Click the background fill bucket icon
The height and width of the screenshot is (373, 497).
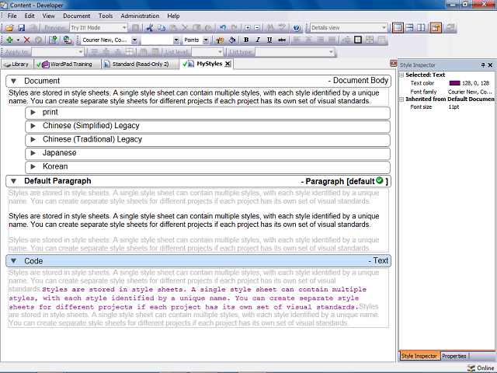232,40
